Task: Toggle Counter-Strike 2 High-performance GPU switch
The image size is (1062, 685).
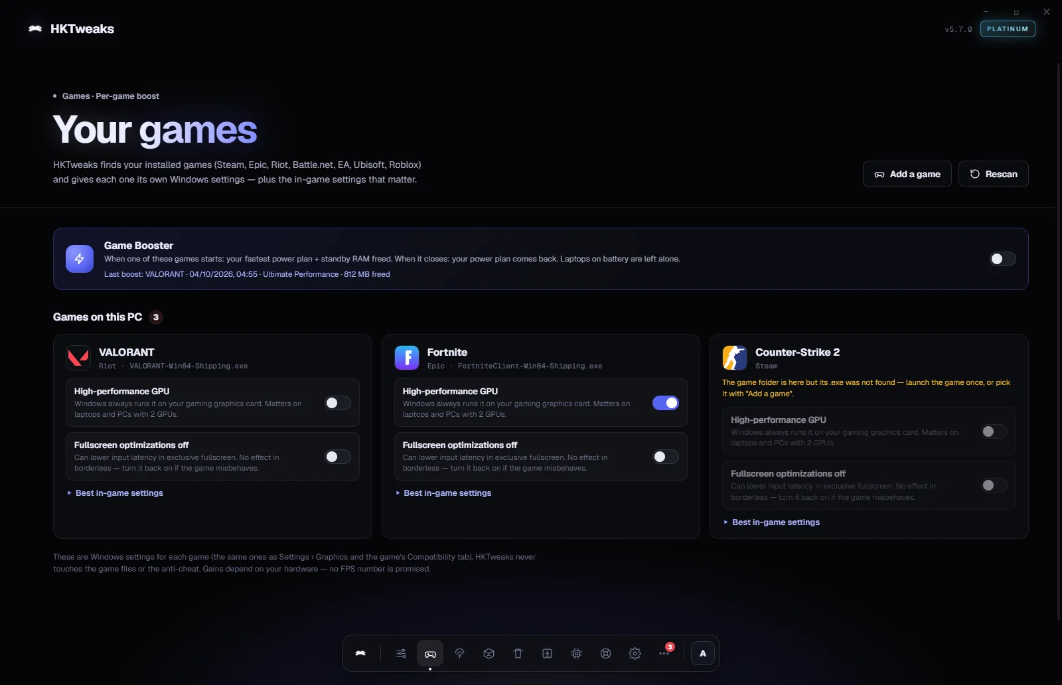Action: coord(994,431)
